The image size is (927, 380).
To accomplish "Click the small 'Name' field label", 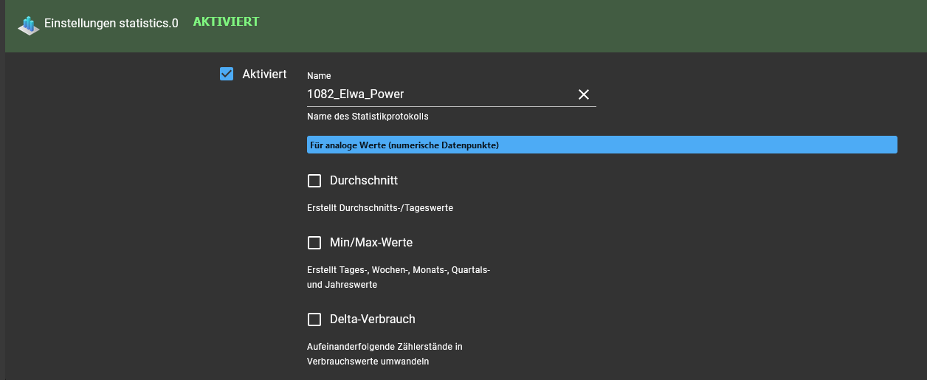I will pos(319,76).
